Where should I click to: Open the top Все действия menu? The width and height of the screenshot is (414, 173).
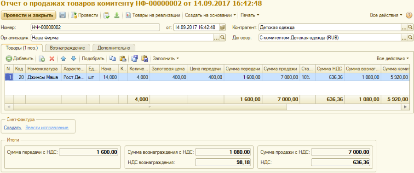click(386, 15)
